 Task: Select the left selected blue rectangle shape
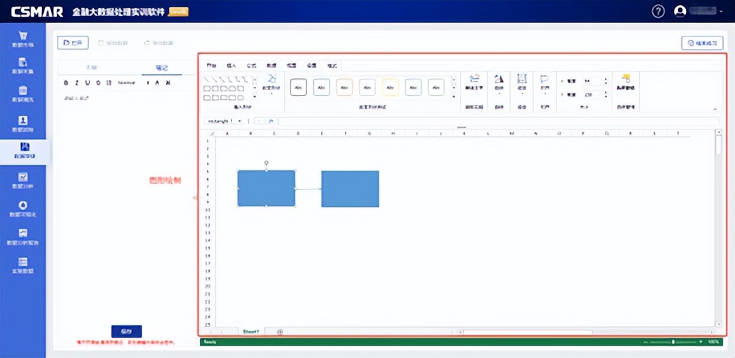pyautogui.click(x=267, y=188)
